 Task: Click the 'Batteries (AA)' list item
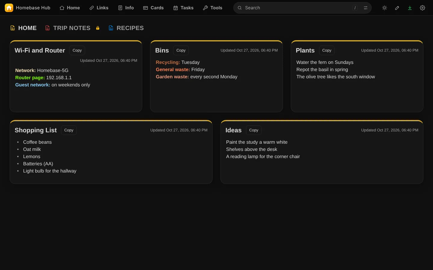(38, 164)
